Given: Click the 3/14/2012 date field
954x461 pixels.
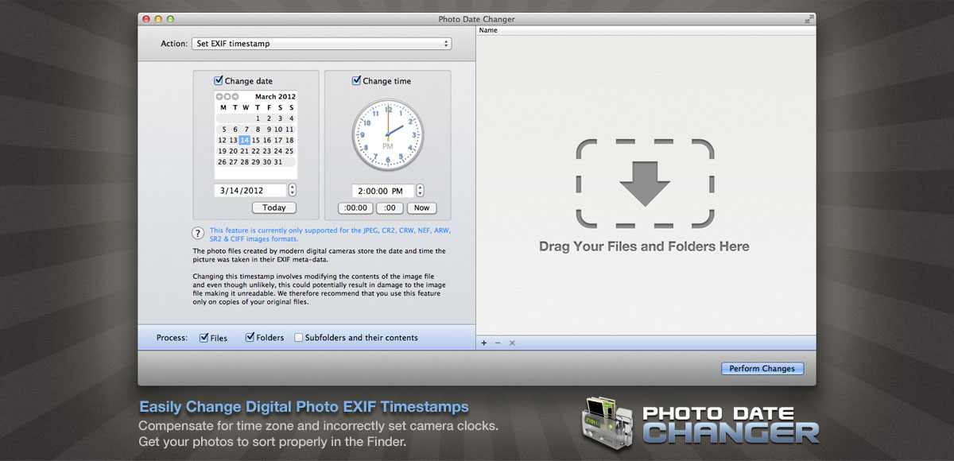Looking at the screenshot, I should (x=250, y=191).
